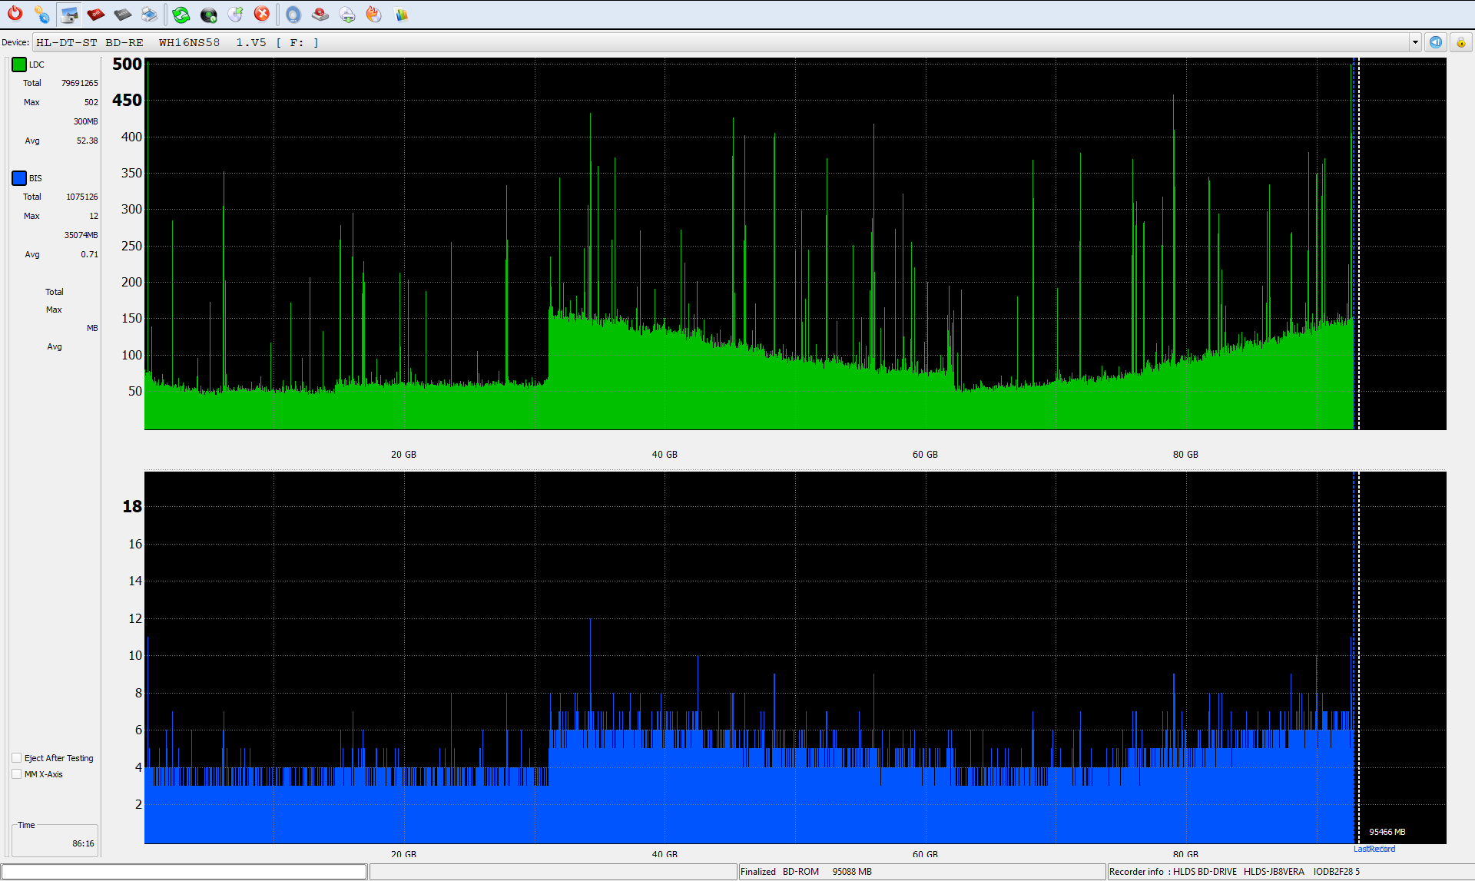Click the blue BIS color swatch
This screenshot has height=881, width=1475.
[19, 178]
